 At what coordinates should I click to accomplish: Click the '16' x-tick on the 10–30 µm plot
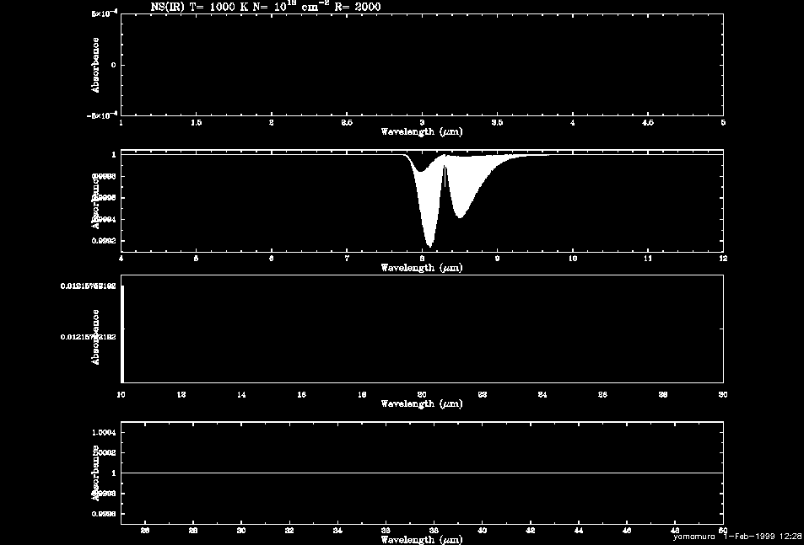[x=301, y=394]
